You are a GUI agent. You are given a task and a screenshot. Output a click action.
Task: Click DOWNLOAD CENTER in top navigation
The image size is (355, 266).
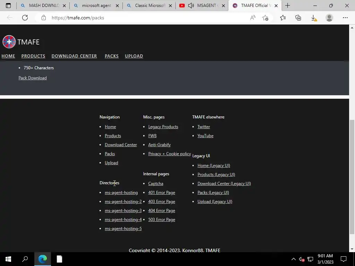74,56
